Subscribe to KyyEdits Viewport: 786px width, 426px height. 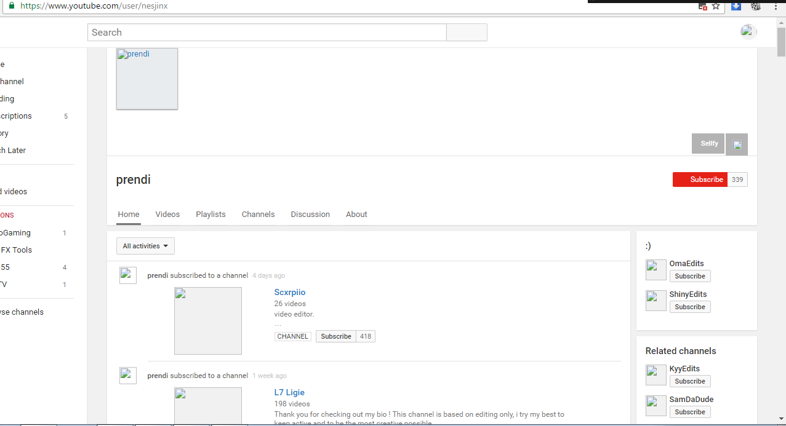click(690, 381)
